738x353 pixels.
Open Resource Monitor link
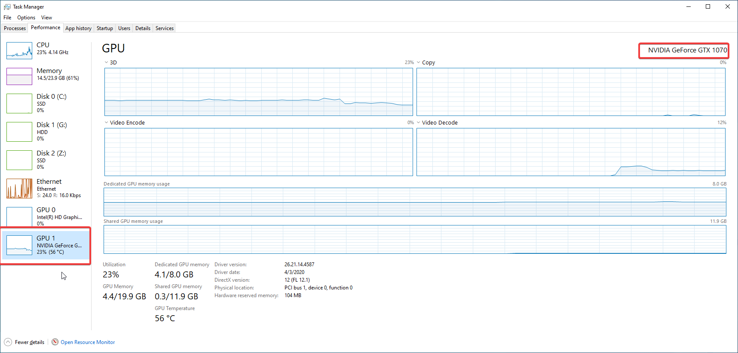(x=88, y=342)
